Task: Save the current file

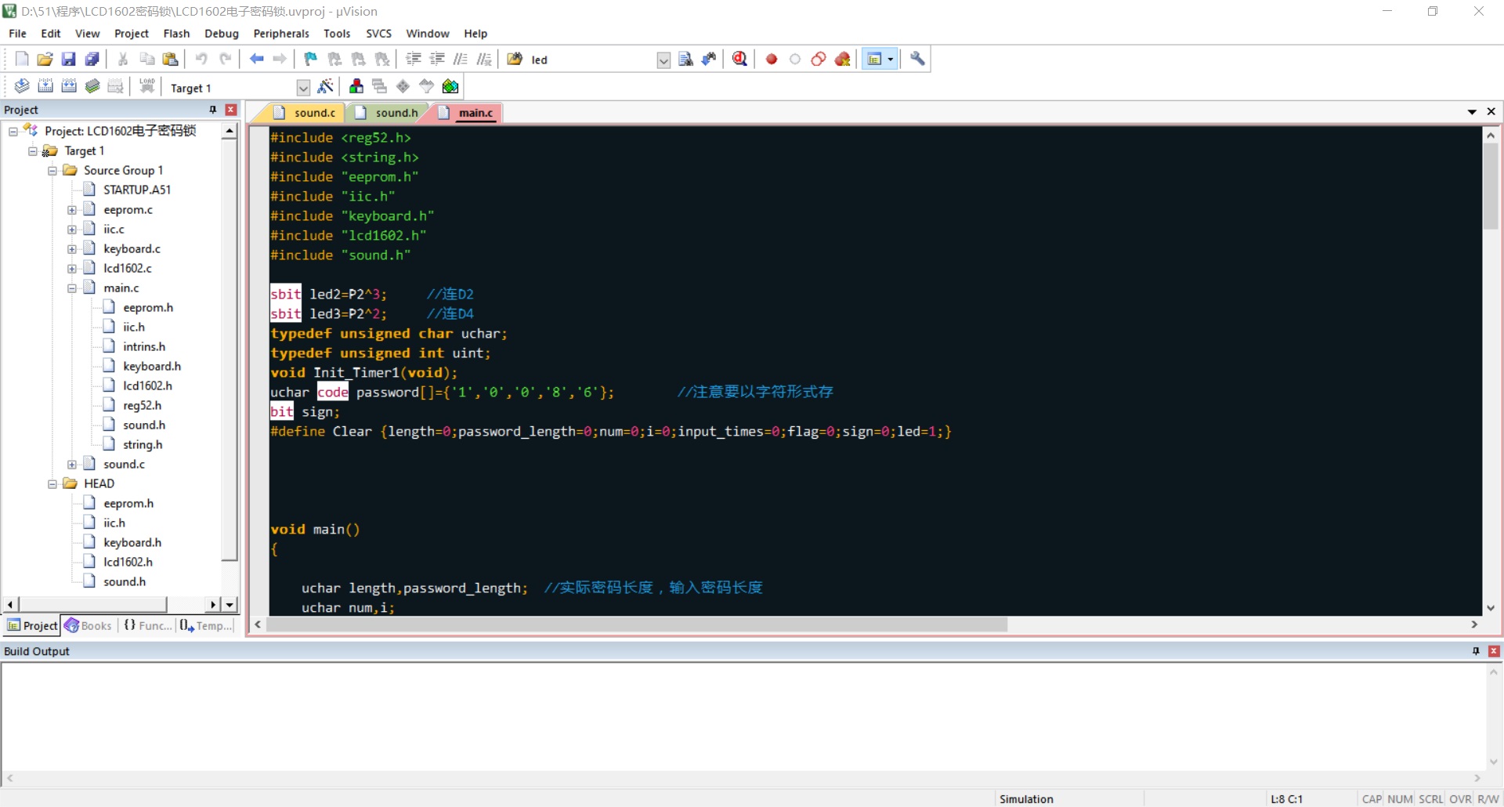Action: 69,59
